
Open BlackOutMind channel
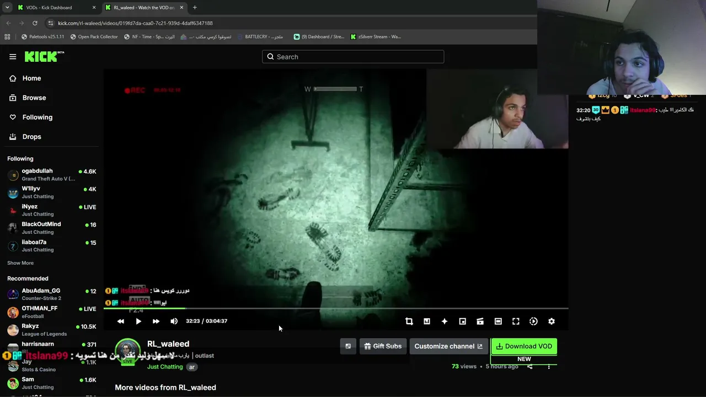click(x=52, y=228)
